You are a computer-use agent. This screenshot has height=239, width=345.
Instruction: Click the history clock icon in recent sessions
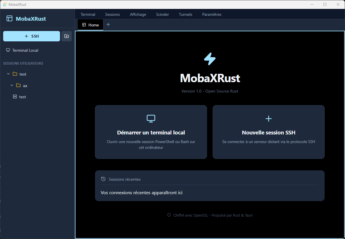point(103,179)
